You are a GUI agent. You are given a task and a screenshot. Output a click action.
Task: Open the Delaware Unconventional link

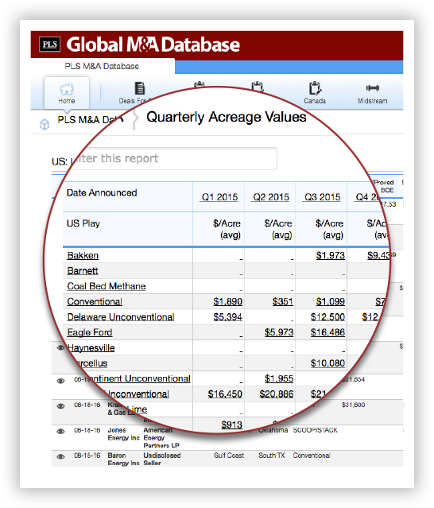(121, 317)
